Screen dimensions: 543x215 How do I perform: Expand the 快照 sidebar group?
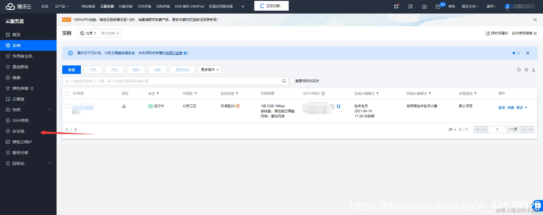pyautogui.click(x=28, y=110)
